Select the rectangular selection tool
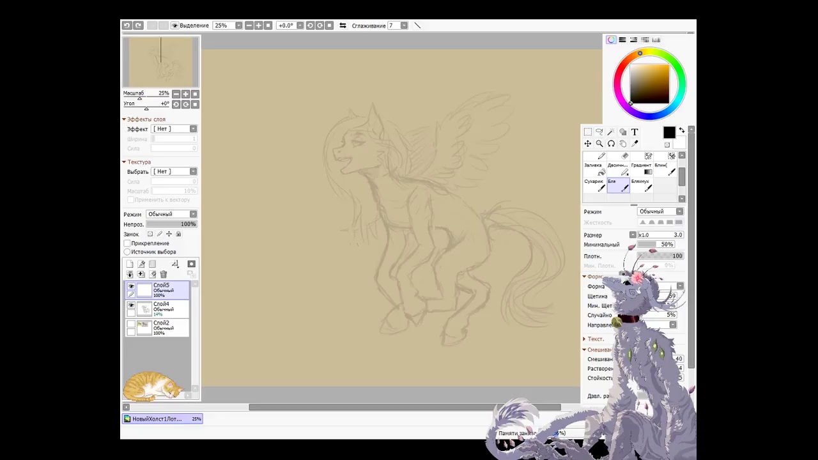Image resolution: width=818 pixels, height=460 pixels. pyautogui.click(x=587, y=132)
